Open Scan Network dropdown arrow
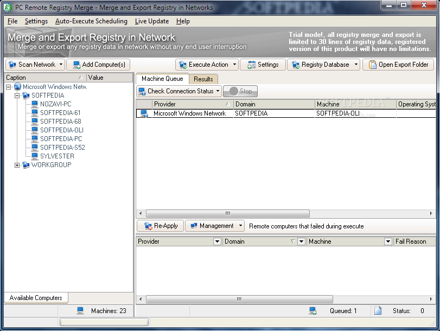440x331 pixels. tap(61, 65)
